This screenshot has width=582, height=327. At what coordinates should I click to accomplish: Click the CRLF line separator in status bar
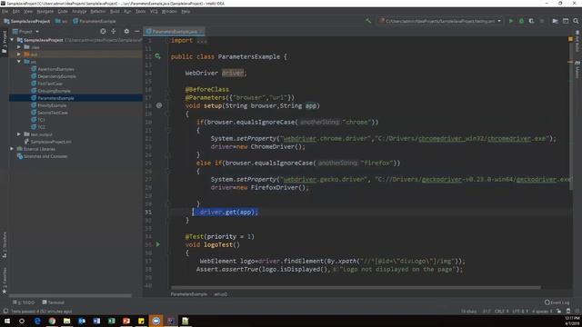coord(501,311)
